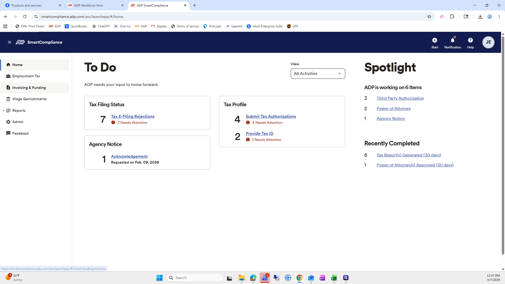
Task: Go back in browser history
Action: coord(6,17)
